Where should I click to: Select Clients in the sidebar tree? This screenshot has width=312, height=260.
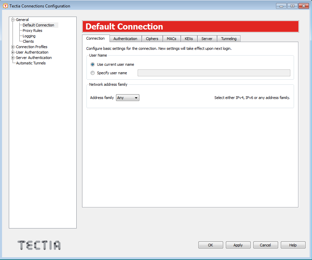(28, 41)
